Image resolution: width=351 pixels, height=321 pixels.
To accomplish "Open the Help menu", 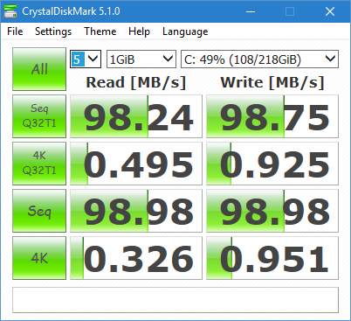I will coord(139,31).
